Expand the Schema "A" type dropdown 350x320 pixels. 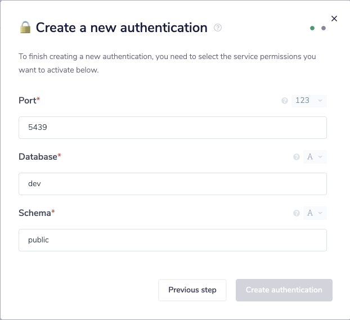315,213
